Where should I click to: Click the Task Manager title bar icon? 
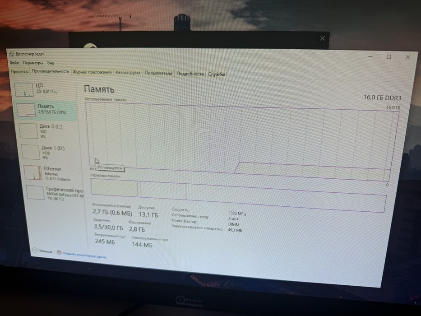12,54
